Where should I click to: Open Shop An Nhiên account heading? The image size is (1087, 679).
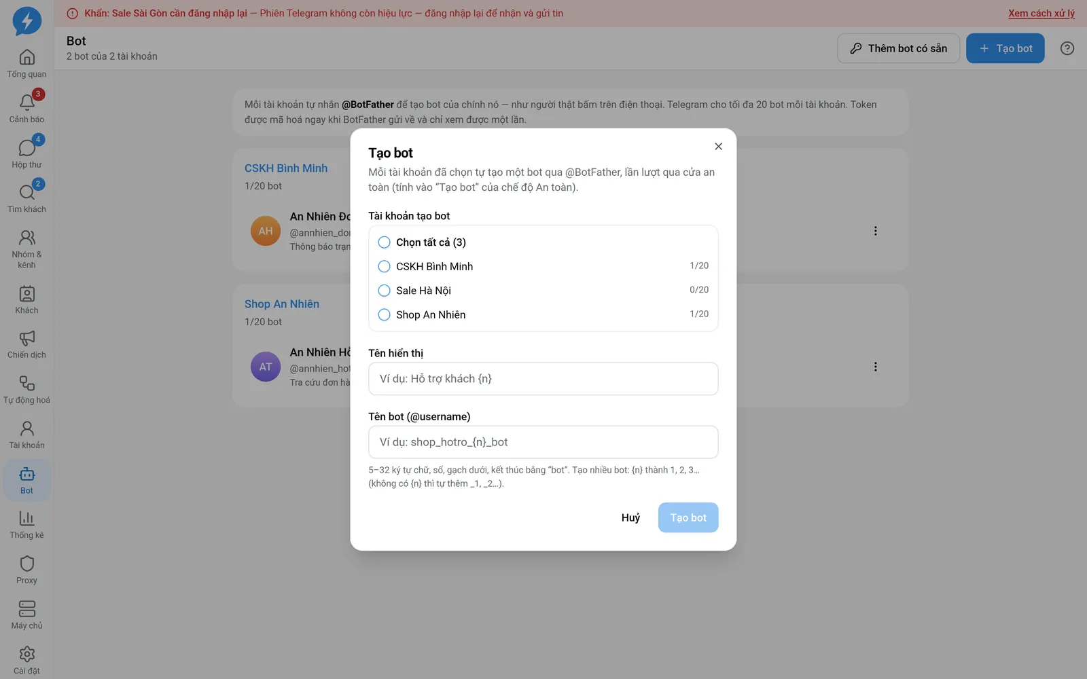282,304
